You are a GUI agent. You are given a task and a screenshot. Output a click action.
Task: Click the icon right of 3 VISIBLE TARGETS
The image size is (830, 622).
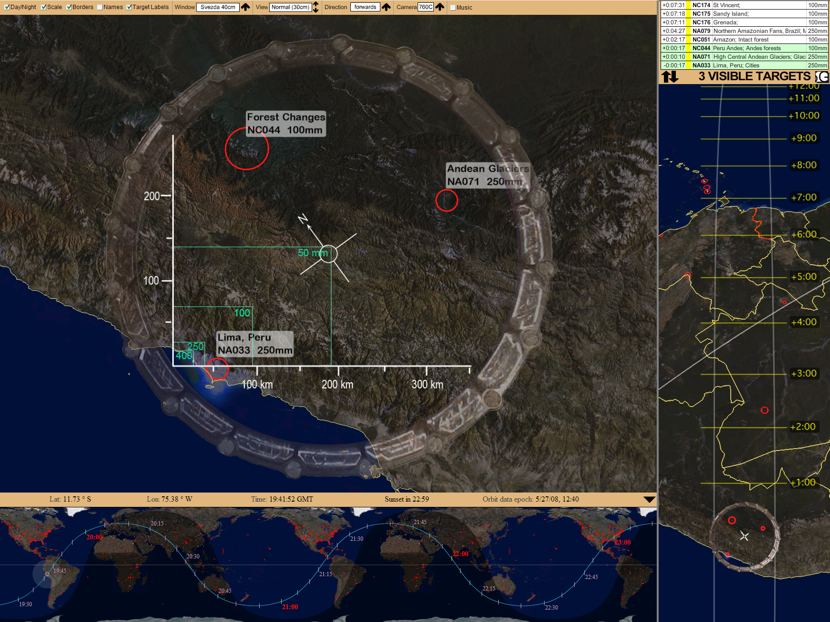click(822, 76)
